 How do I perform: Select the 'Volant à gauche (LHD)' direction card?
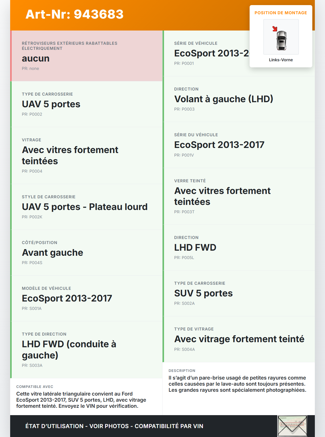pyautogui.click(x=239, y=99)
